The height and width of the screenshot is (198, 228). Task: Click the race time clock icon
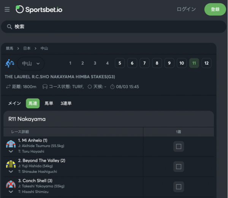click(112, 87)
